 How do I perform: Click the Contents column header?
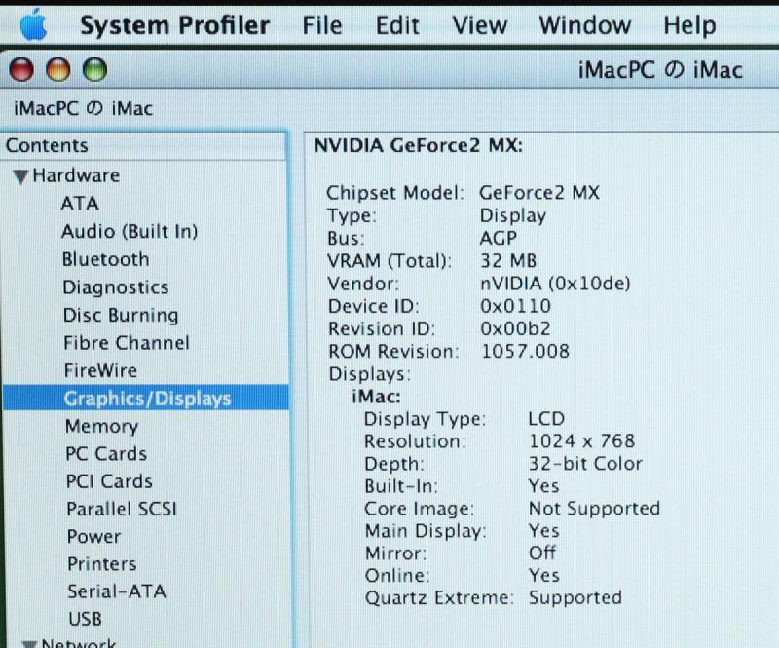144,146
